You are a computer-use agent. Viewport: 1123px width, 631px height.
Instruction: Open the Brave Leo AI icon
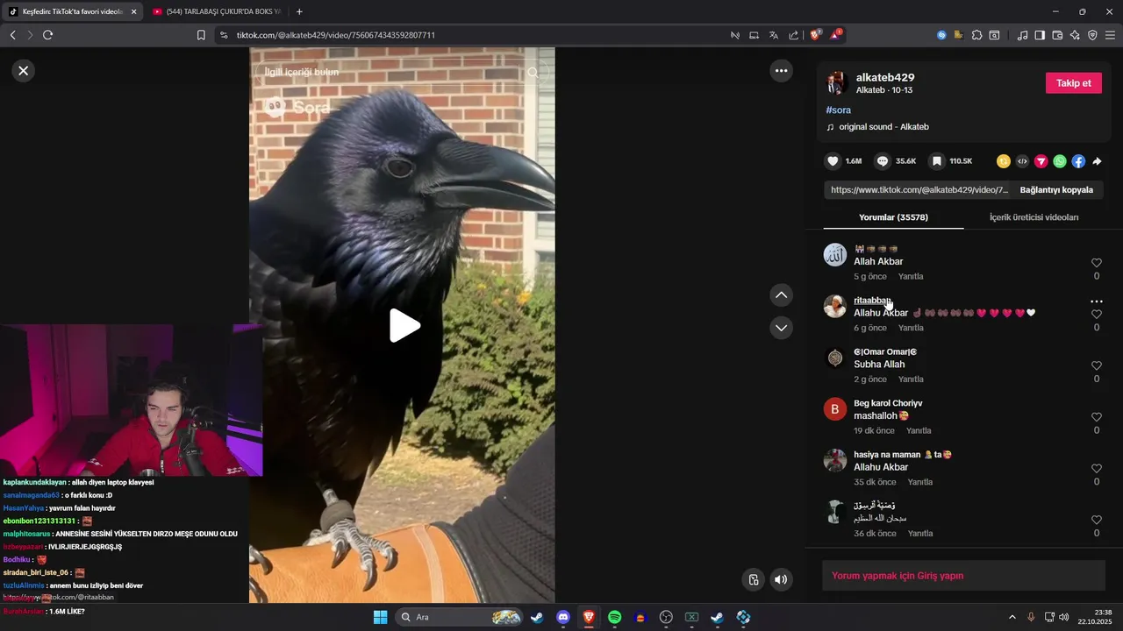tap(1075, 35)
